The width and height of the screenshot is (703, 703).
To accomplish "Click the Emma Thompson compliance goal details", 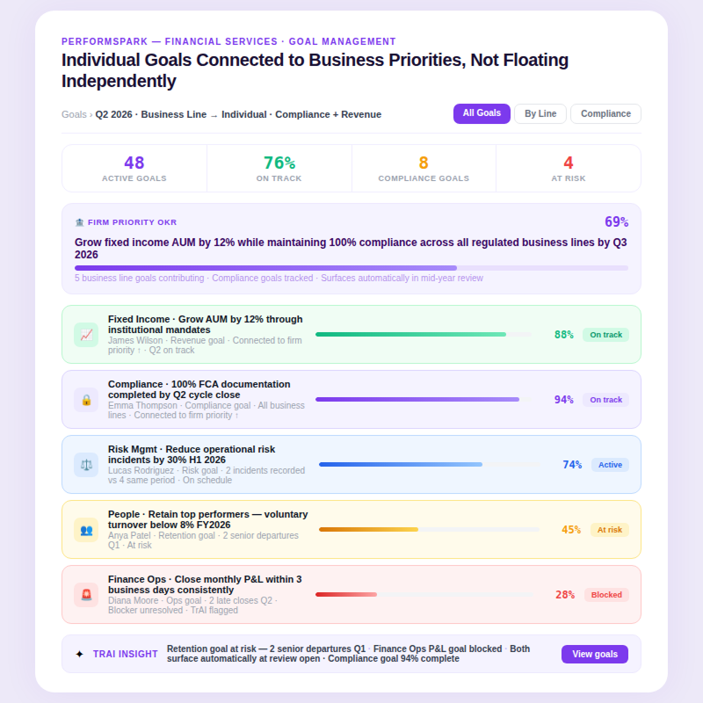I will (207, 410).
